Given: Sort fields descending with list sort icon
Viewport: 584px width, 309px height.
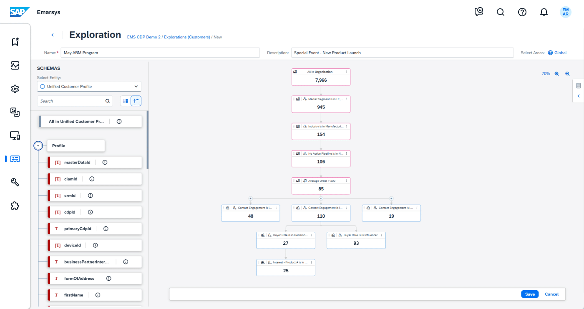Looking at the screenshot, I should pyautogui.click(x=124, y=100).
